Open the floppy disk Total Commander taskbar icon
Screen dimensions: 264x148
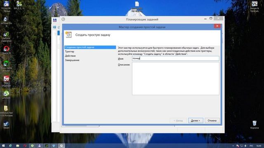(x=40, y=146)
